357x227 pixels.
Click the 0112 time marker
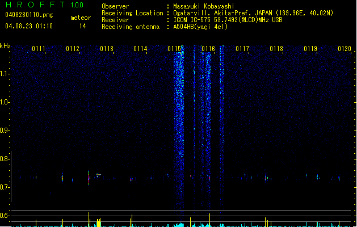tap(73, 49)
